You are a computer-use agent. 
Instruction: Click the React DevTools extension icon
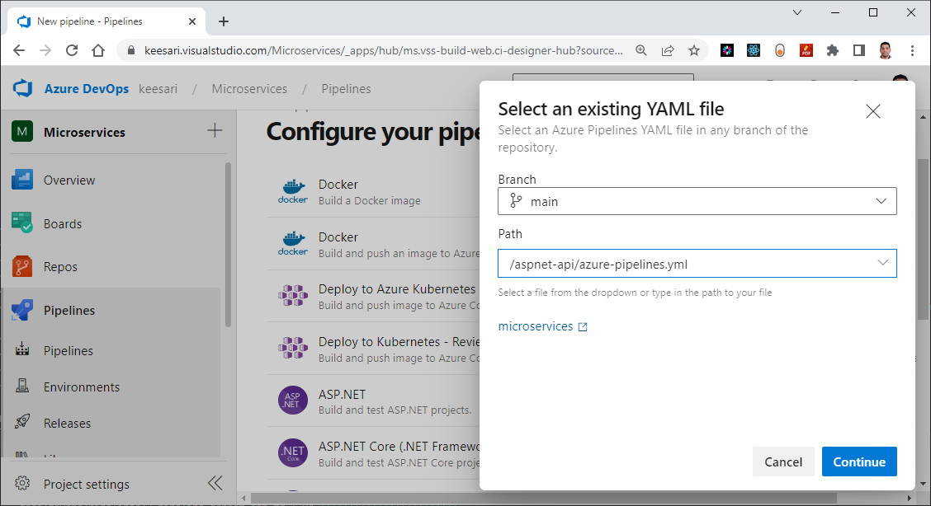pyautogui.click(x=754, y=50)
